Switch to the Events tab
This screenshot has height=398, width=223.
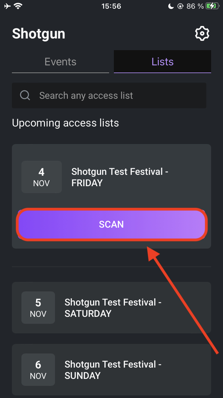60,61
